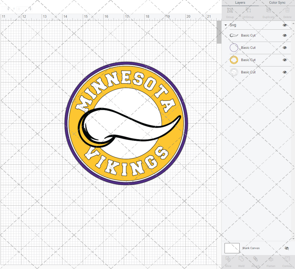The height and width of the screenshot is (269, 295).
Task: Hide the horn outline Basic Cut layer
Action: coord(285,35)
